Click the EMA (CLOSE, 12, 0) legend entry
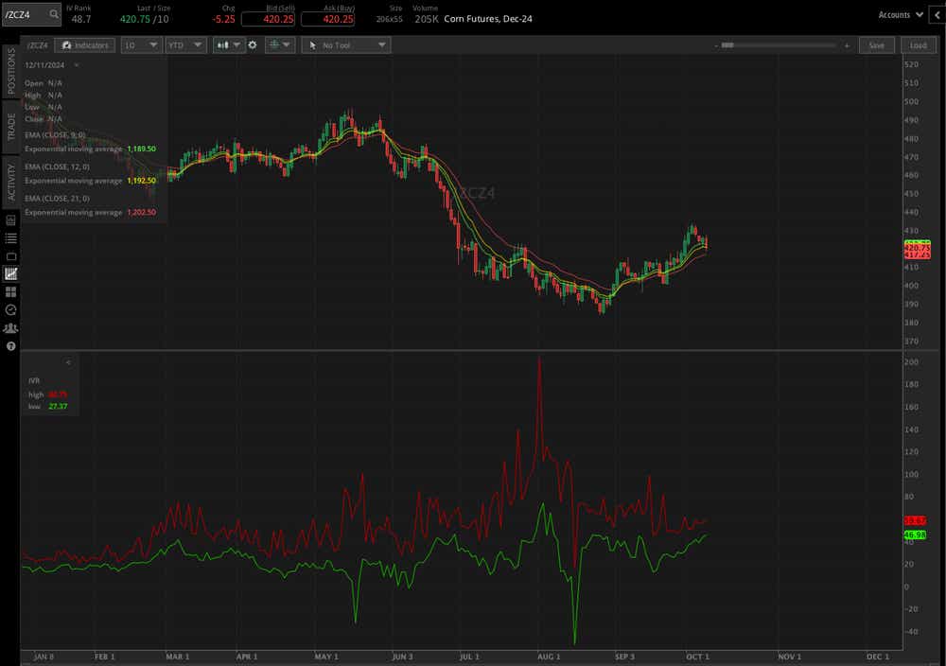Viewport: 946px width, 666px height. (57, 166)
